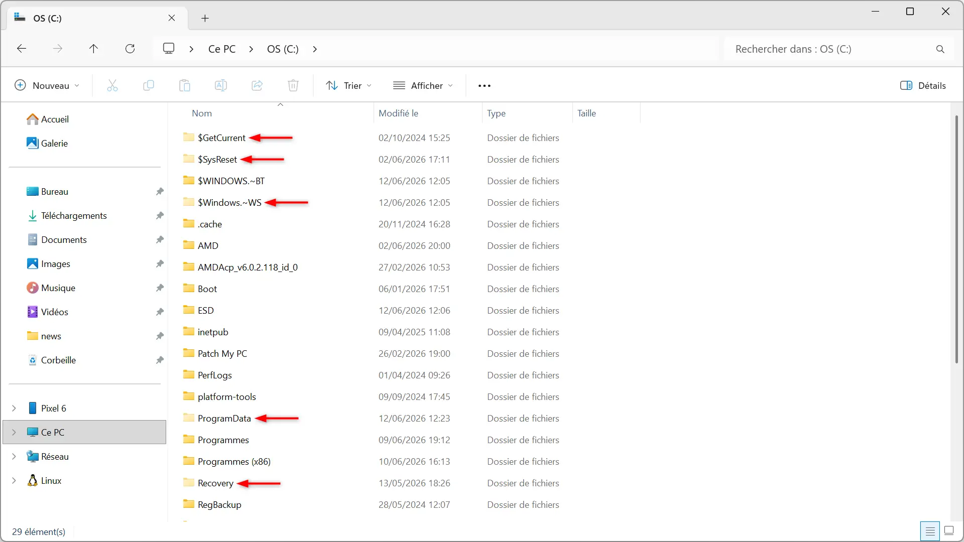
Task: Expand the Pixel 6 tree node
Action: tap(14, 408)
